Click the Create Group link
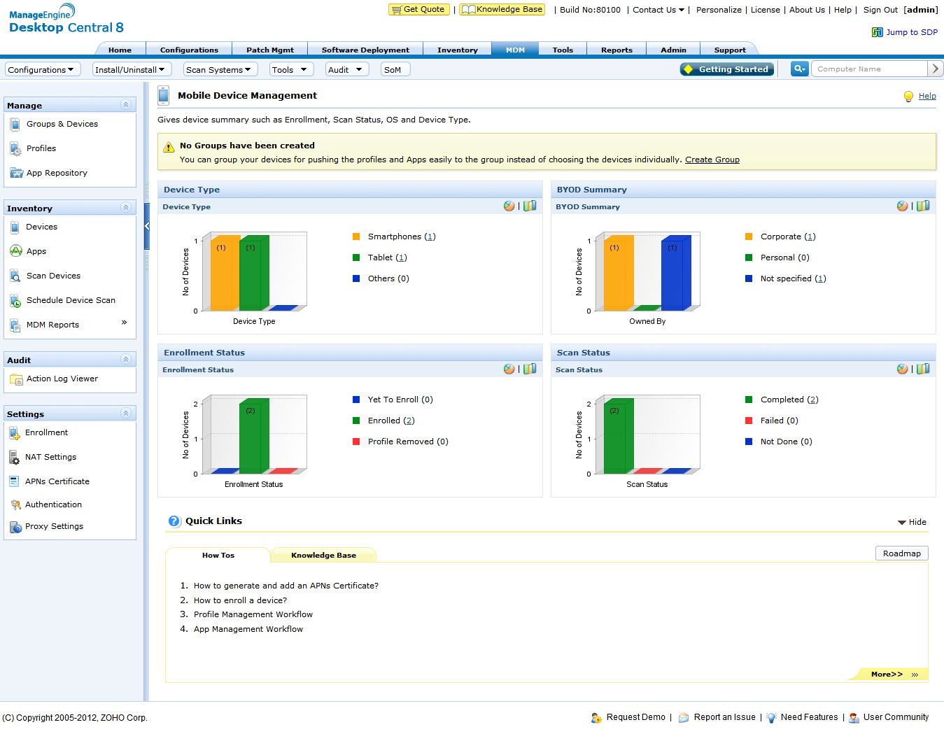 (x=712, y=160)
